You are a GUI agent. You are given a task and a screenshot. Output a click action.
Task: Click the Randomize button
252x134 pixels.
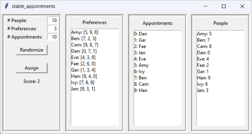point(31,50)
